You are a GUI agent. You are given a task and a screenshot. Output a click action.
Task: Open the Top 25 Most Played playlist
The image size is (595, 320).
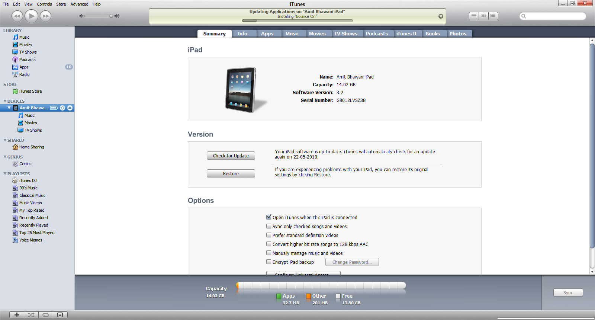(37, 233)
